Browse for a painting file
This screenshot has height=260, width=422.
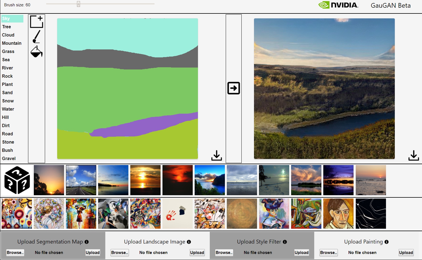point(329,253)
